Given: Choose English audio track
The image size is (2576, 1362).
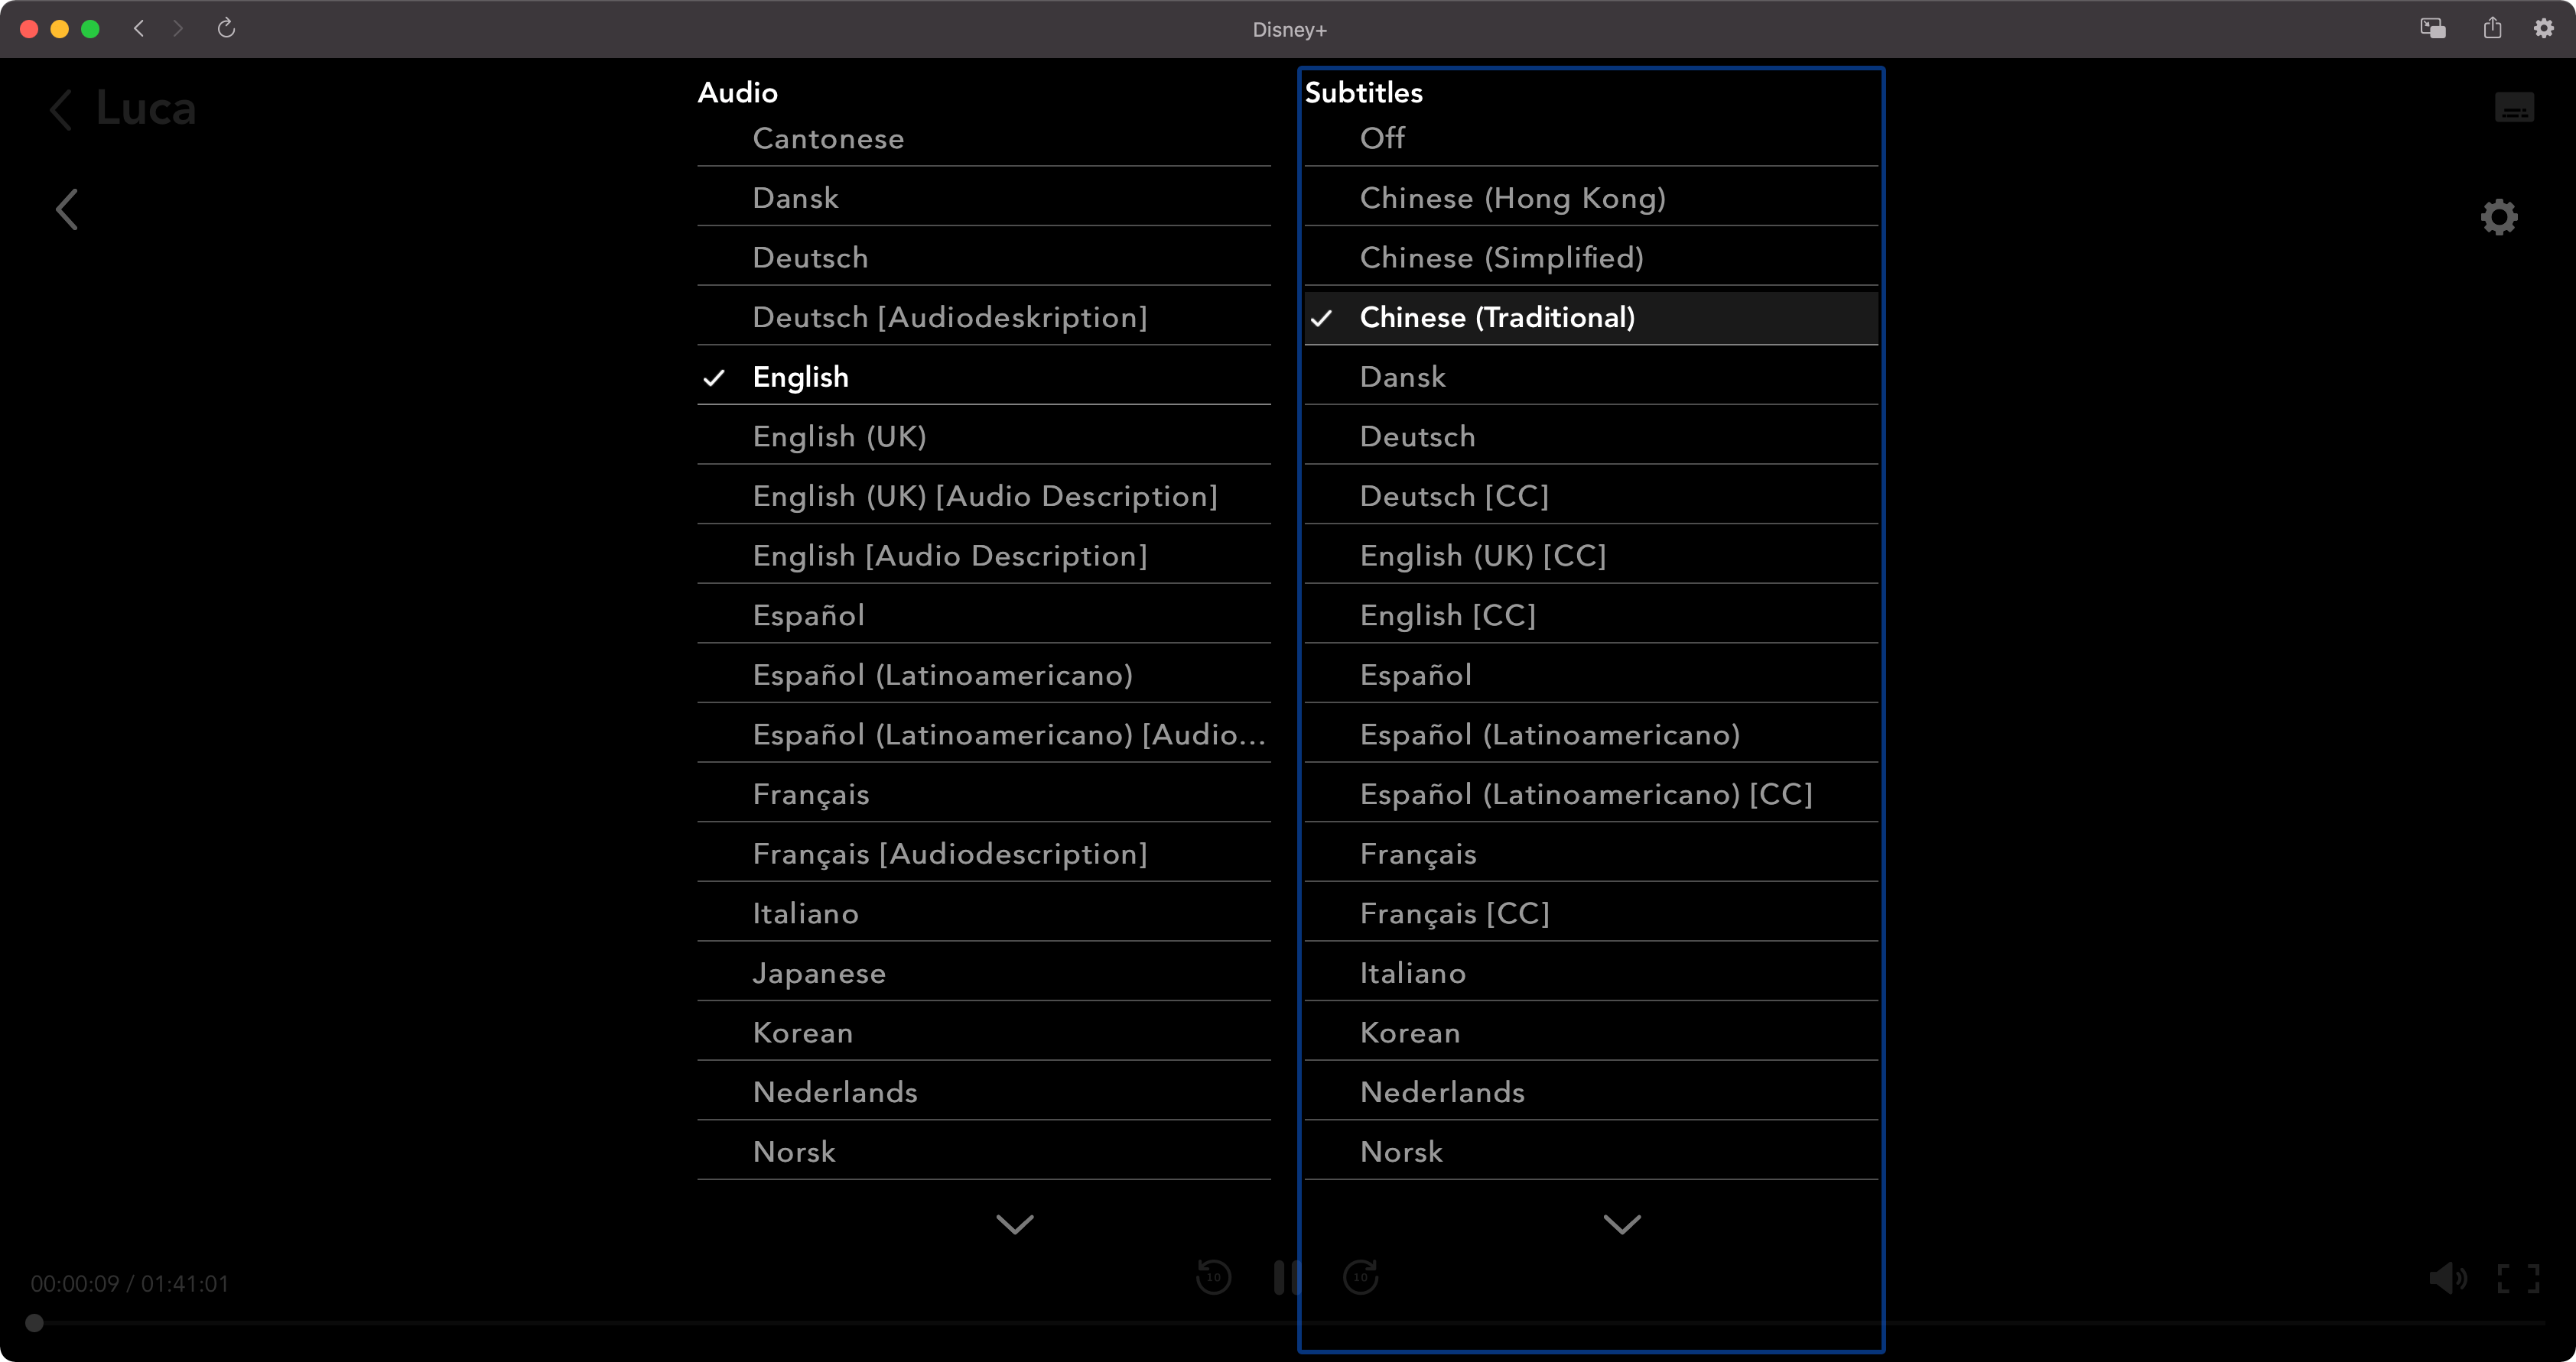Looking at the screenshot, I should click(983, 377).
